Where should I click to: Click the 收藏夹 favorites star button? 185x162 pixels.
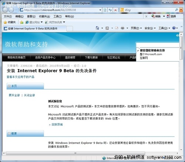pos(10,22)
